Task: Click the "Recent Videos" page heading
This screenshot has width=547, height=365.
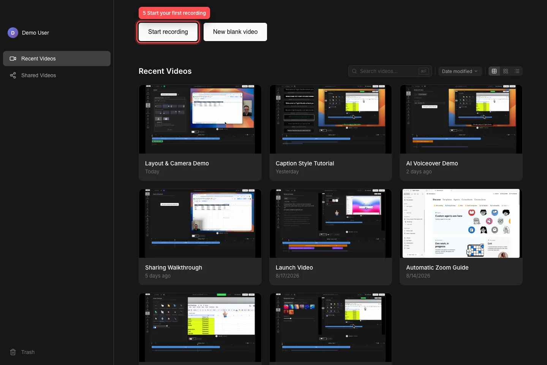Action: (165, 71)
